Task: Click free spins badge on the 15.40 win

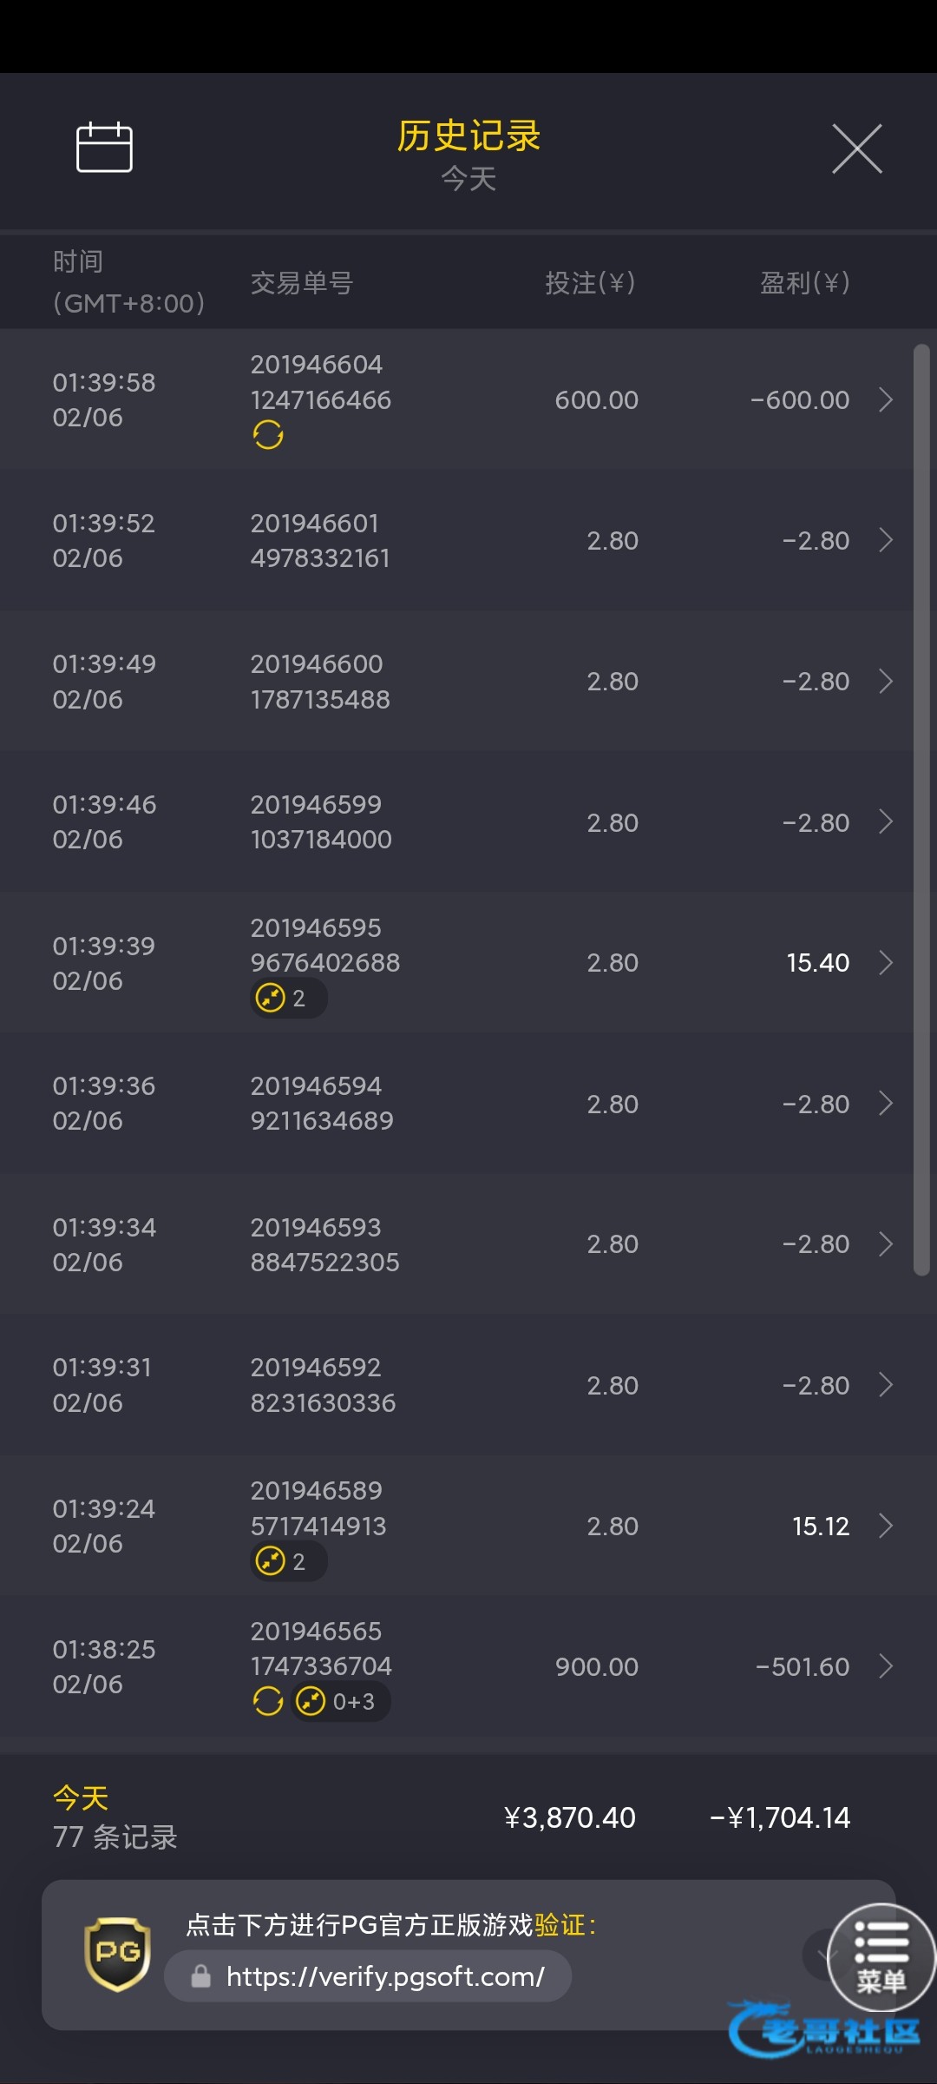Action: (x=288, y=998)
